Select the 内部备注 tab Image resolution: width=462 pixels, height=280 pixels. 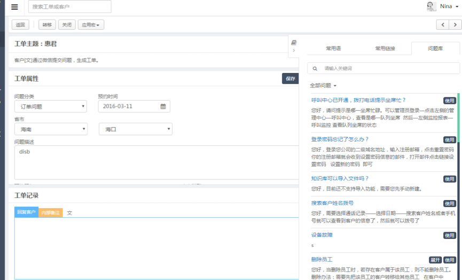click(50, 213)
